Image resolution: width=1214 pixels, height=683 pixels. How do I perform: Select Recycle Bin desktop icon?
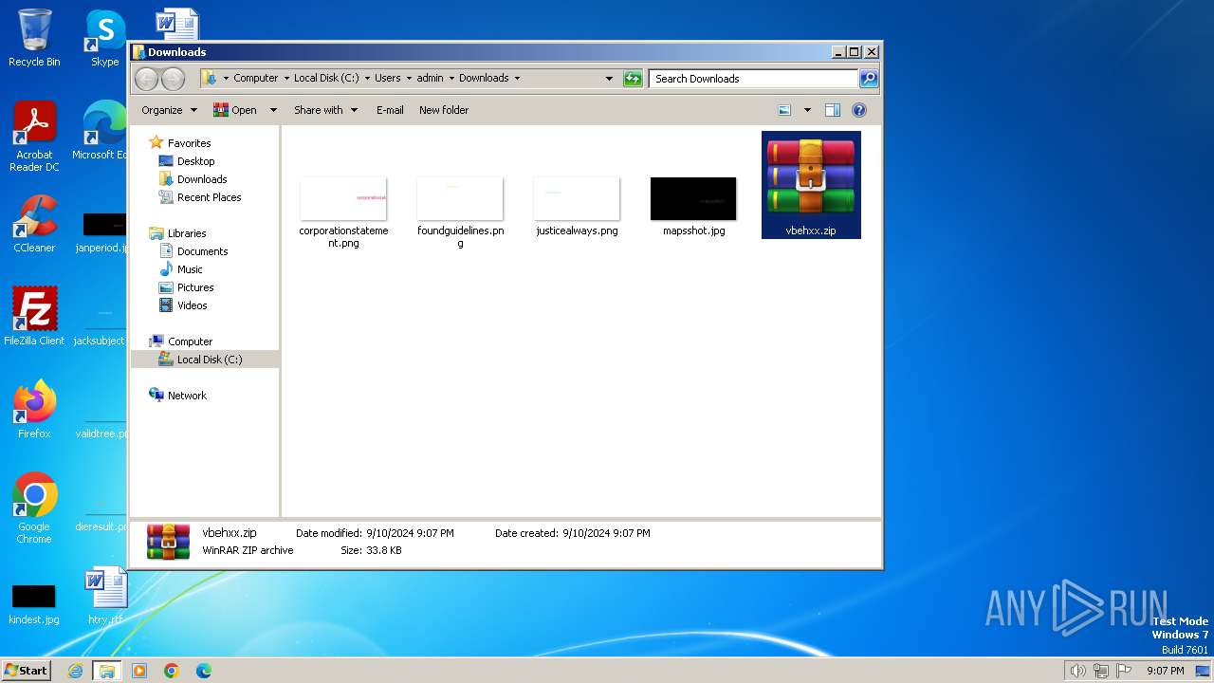point(34,38)
